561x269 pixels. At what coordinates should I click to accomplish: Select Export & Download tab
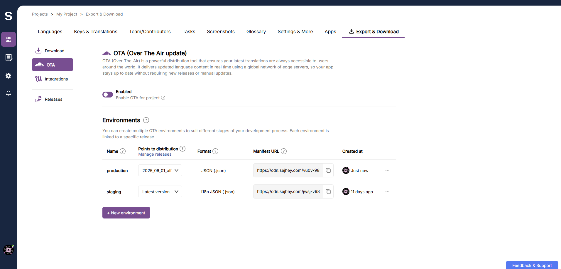[374, 31]
